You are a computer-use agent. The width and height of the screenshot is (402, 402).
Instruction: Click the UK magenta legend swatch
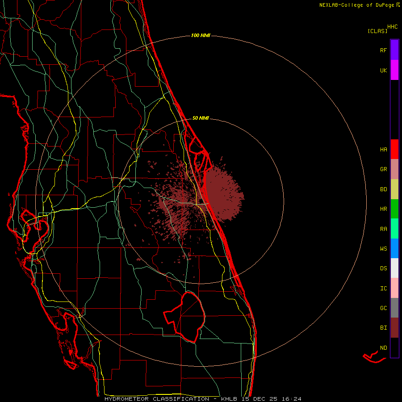click(394, 70)
